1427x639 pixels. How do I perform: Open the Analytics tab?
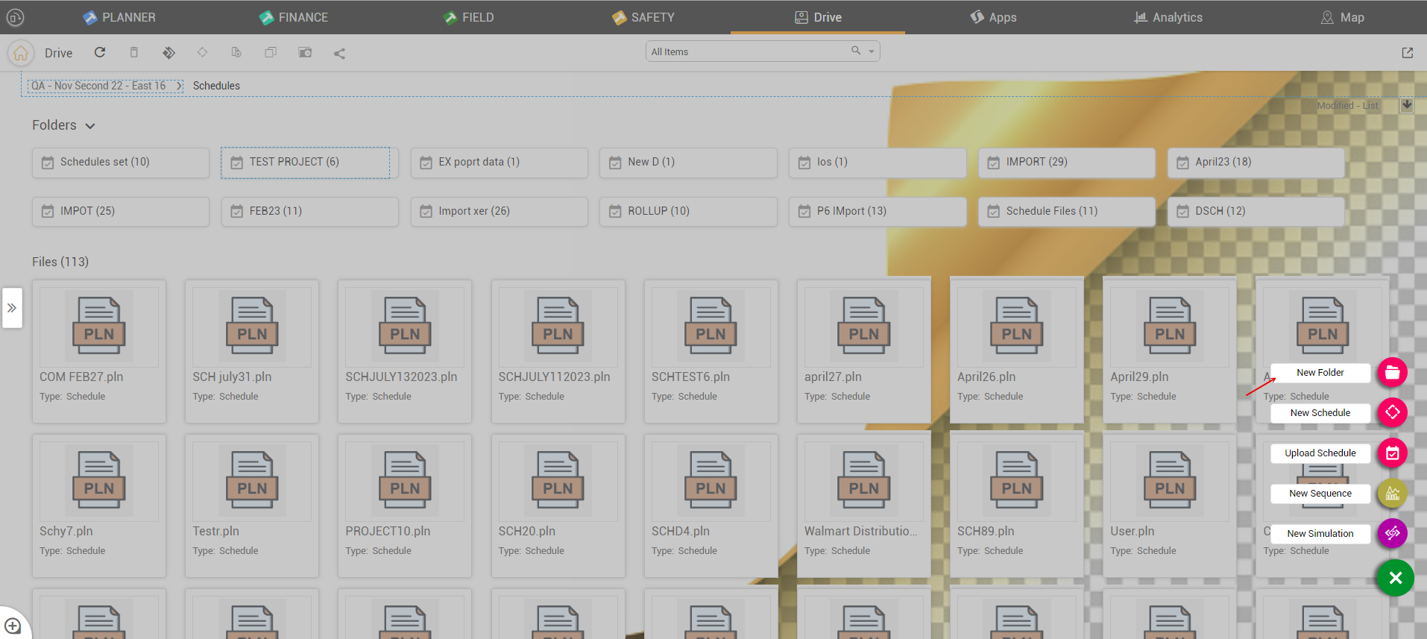pyautogui.click(x=1168, y=17)
